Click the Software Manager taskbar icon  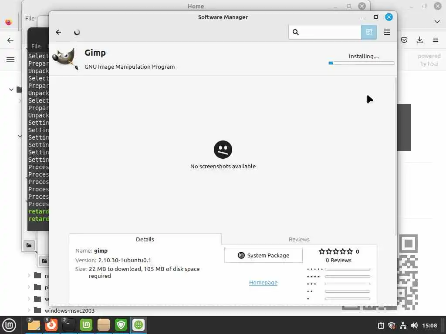pyautogui.click(x=139, y=325)
